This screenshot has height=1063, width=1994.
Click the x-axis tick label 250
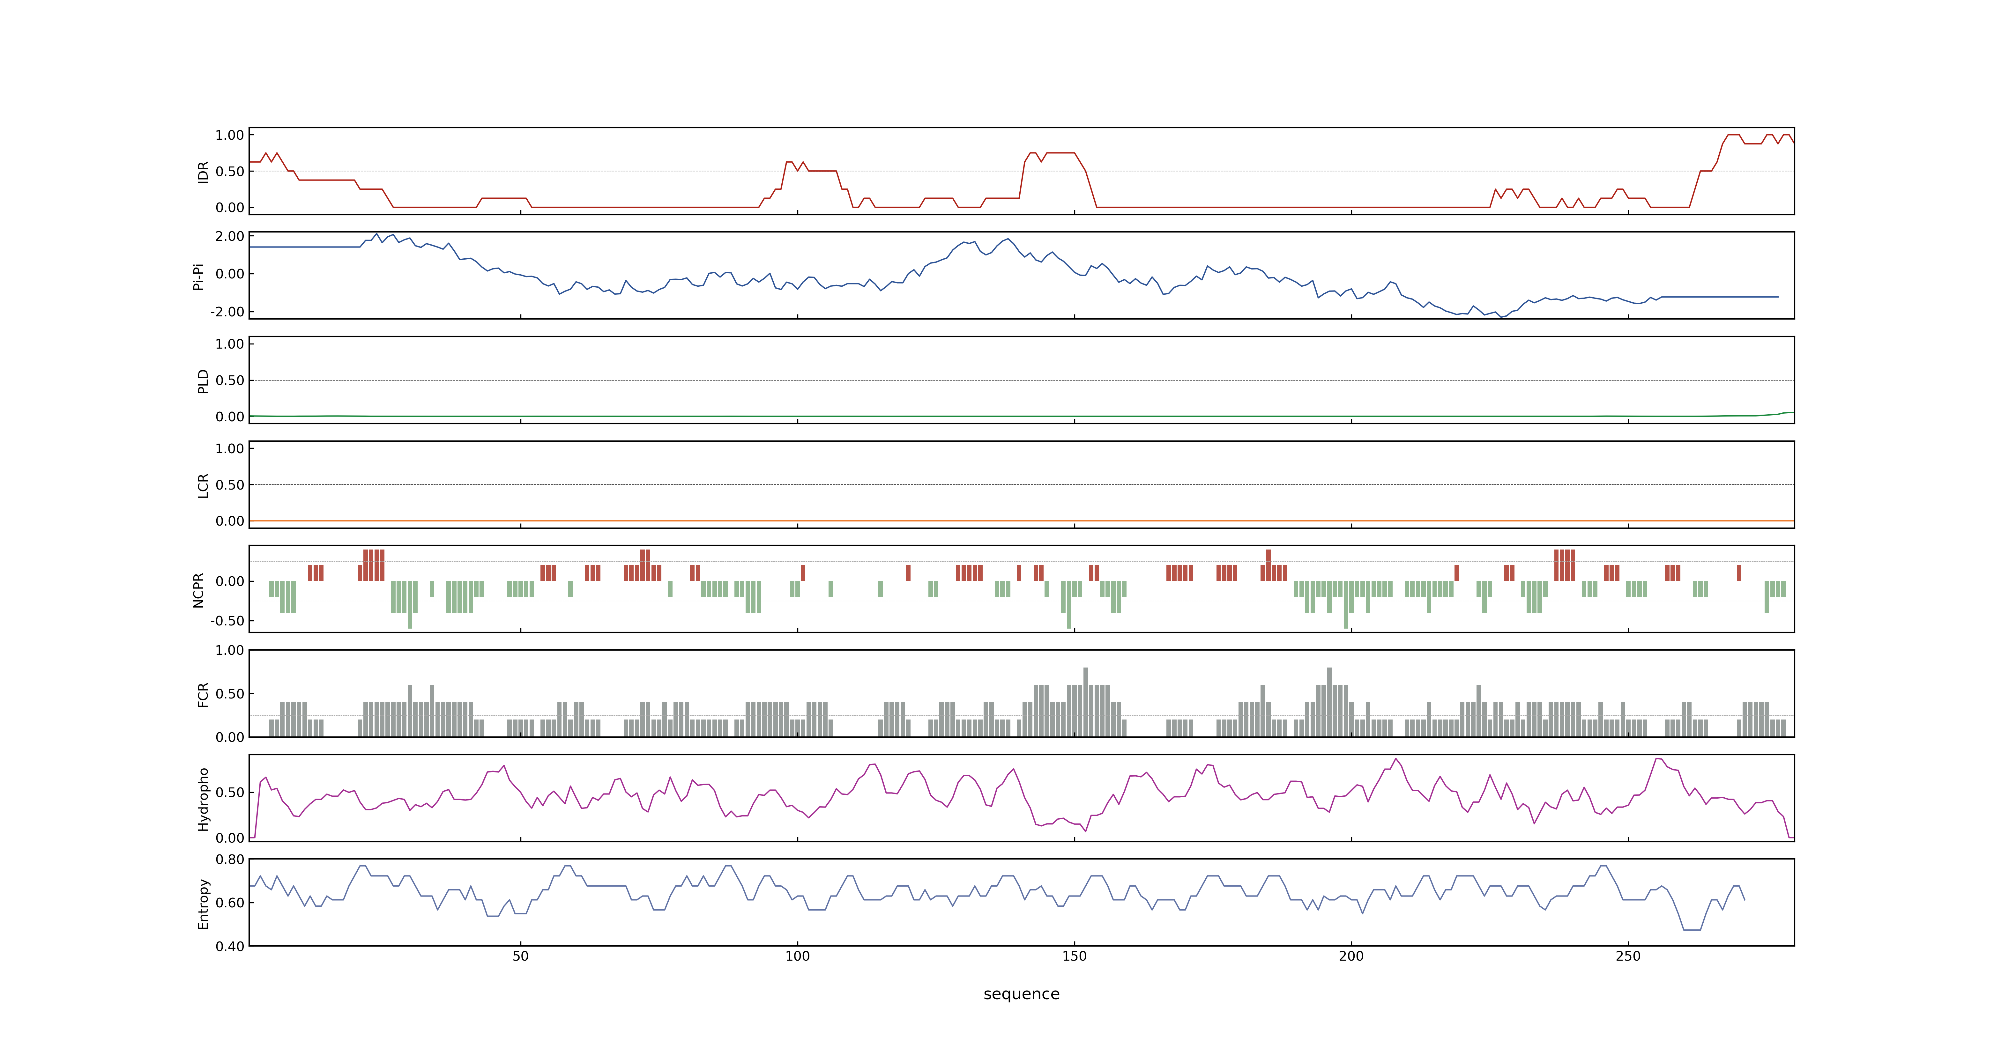[x=1628, y=956]
